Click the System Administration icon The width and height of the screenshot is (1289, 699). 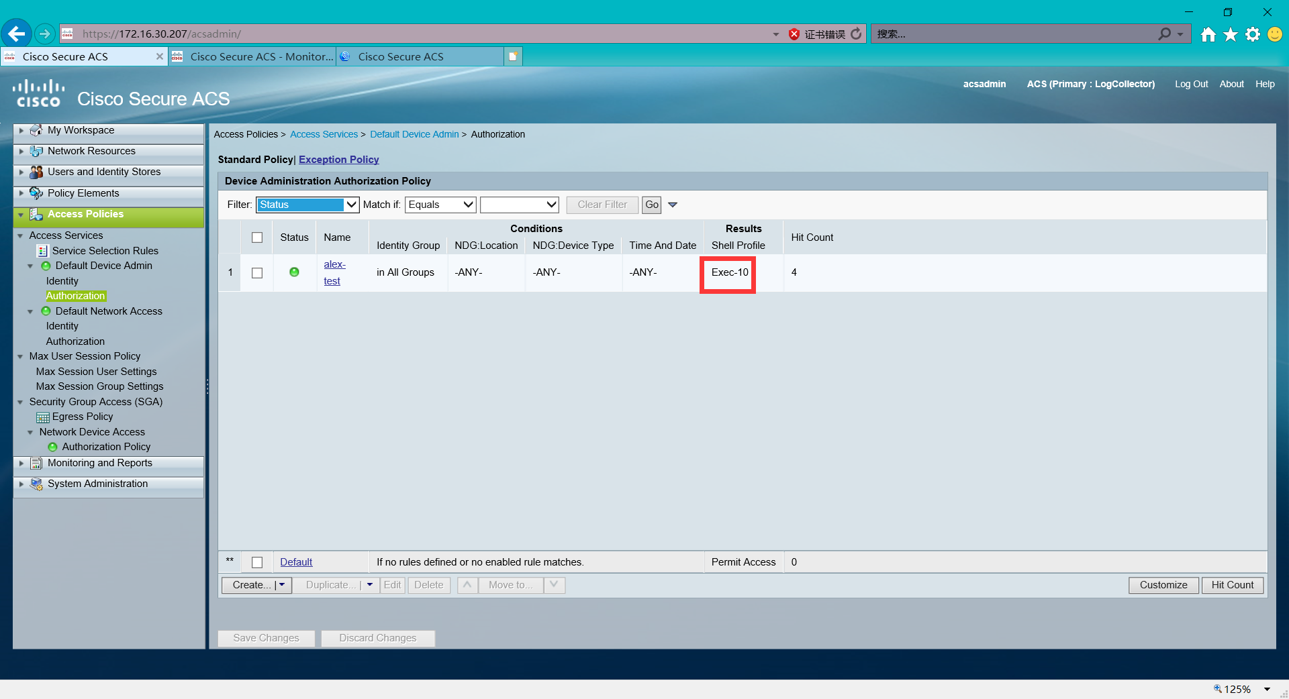[36, 484]
